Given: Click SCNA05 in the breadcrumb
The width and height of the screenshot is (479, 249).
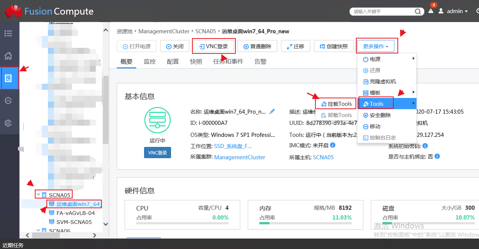Looking at the screenshot, I should pos(206,31).
